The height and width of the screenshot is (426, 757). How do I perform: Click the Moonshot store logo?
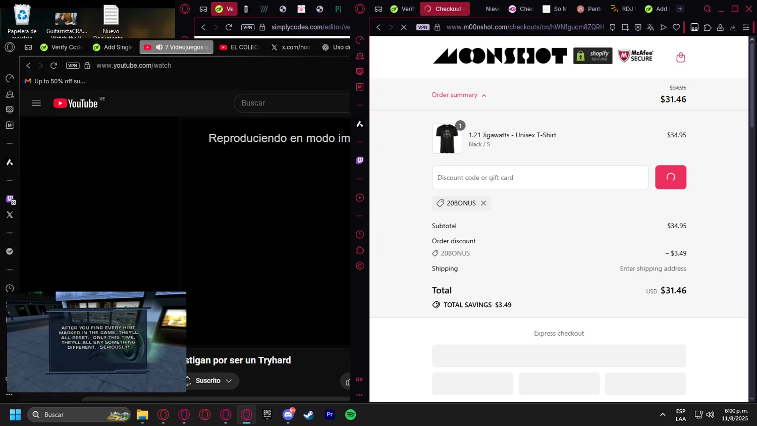point(500,56)
